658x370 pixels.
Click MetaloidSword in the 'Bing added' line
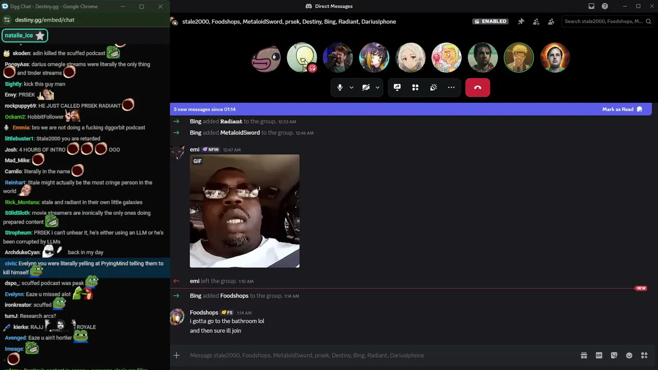240,133
